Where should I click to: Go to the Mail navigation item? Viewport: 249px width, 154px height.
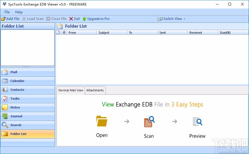pos(28,72)
